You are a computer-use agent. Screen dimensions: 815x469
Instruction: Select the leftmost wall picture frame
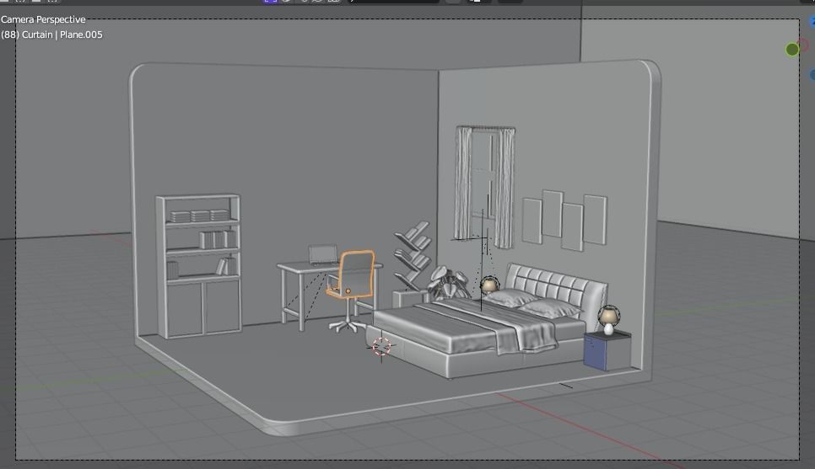532,221
